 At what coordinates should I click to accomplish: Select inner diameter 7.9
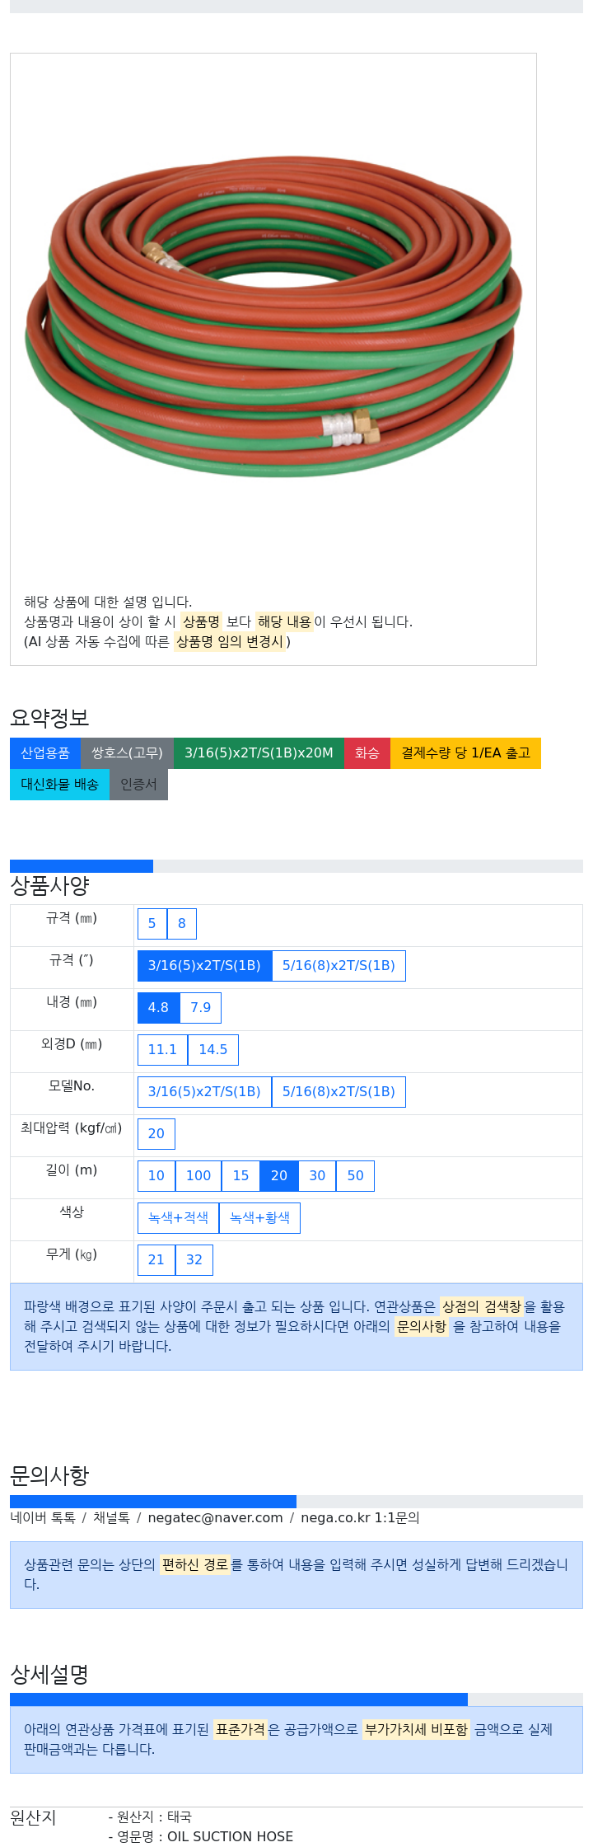coord(200,1008)
